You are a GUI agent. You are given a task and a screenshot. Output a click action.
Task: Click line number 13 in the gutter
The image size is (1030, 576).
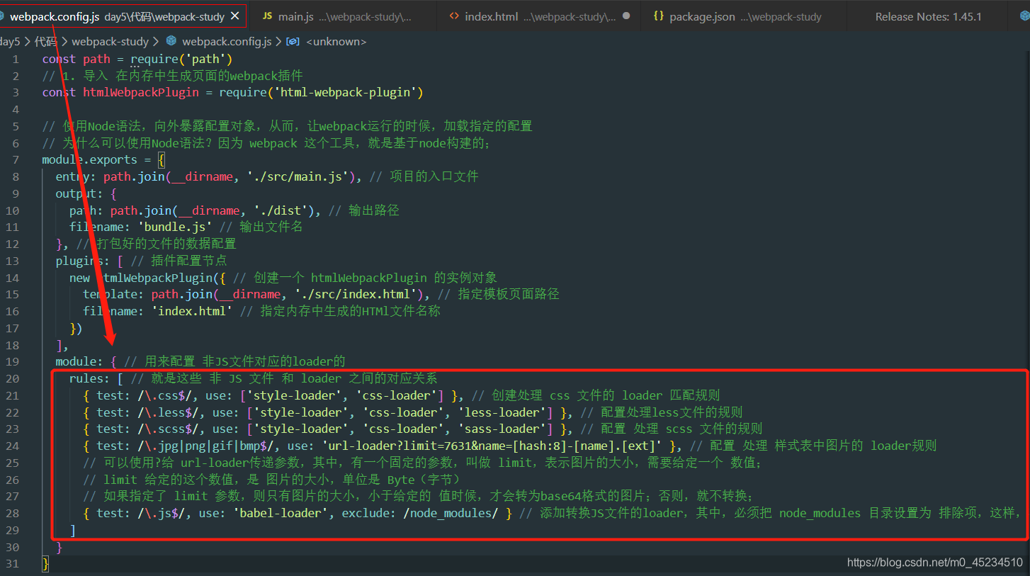[13, 261]
